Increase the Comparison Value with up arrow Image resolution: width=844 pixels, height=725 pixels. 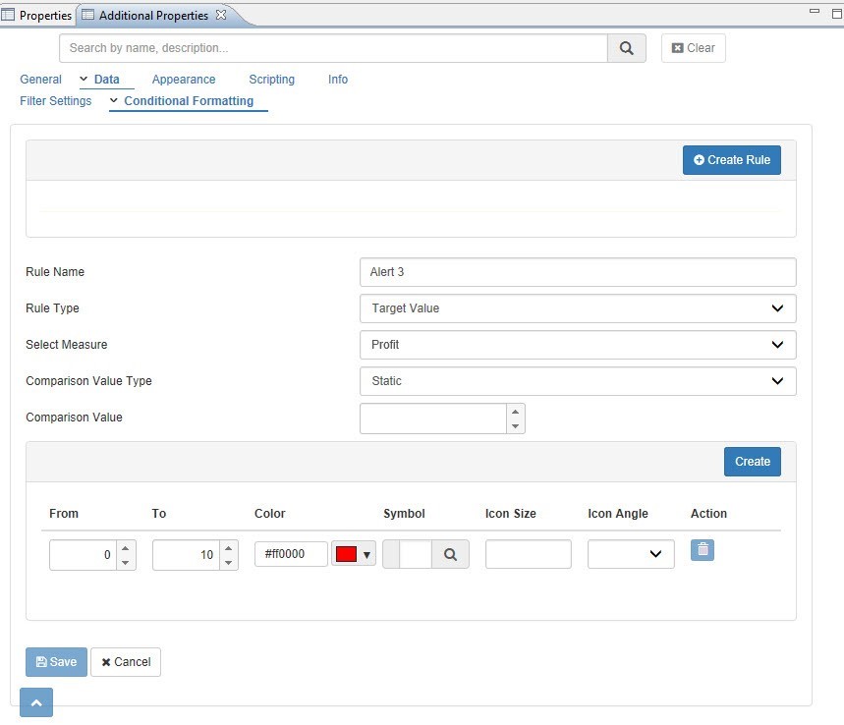[x=516, y=412]
